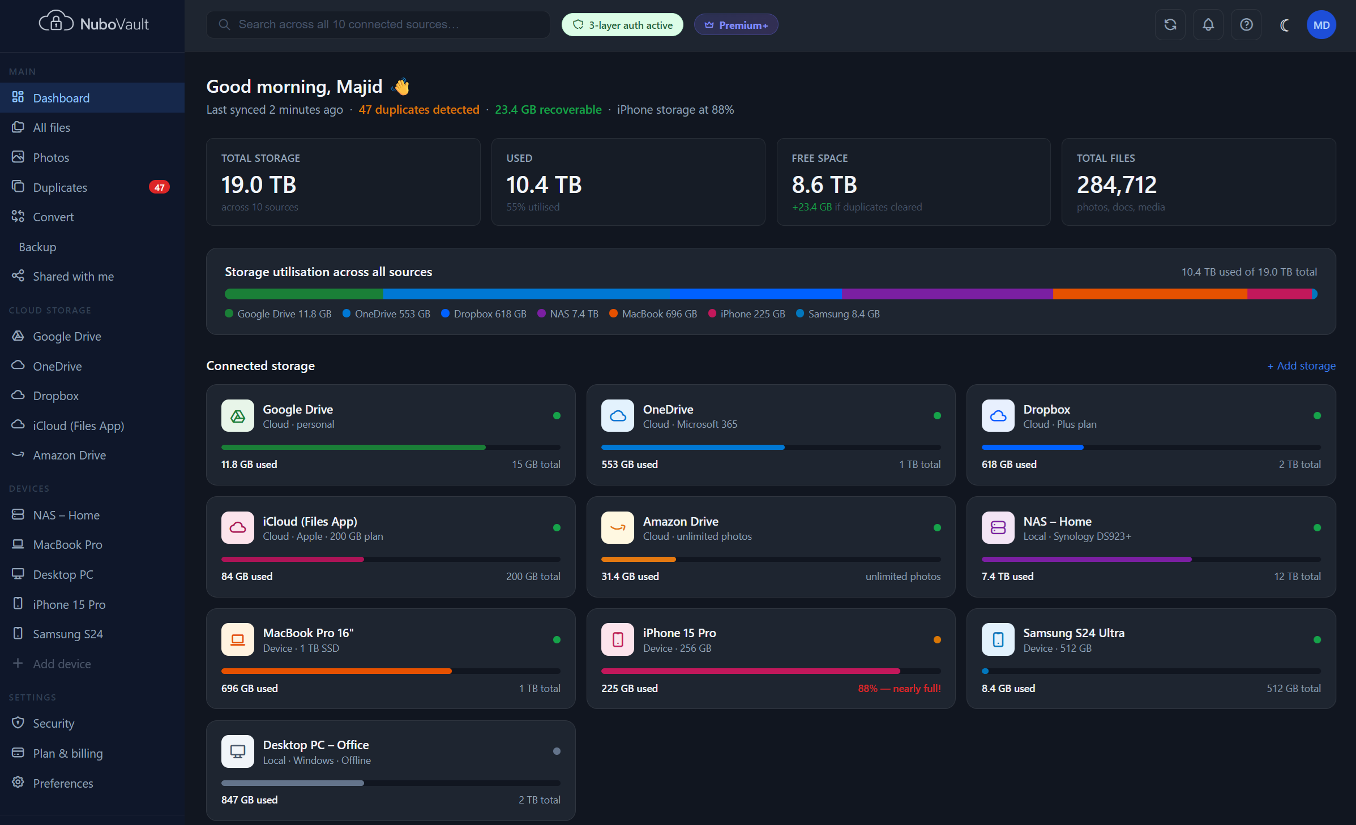The height and width of the screenshot is (825, 1356).
Task: Go to Photos section
Action: tap(92, 157)
